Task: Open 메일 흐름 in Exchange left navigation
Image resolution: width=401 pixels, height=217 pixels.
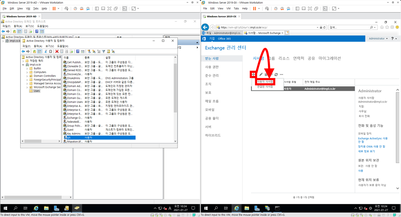Action: pyautogui.click(x=212, y=101)
